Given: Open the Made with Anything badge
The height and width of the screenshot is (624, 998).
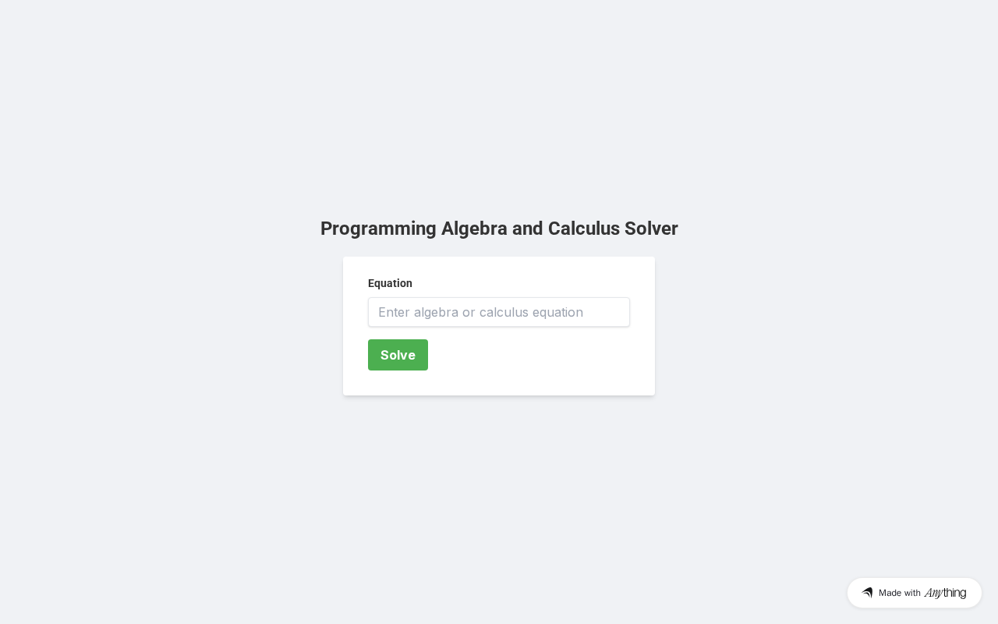Looking at the screenshot, I should [915, 593].
